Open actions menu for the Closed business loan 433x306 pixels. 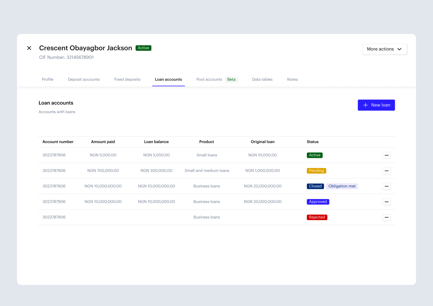coord(386,186)
